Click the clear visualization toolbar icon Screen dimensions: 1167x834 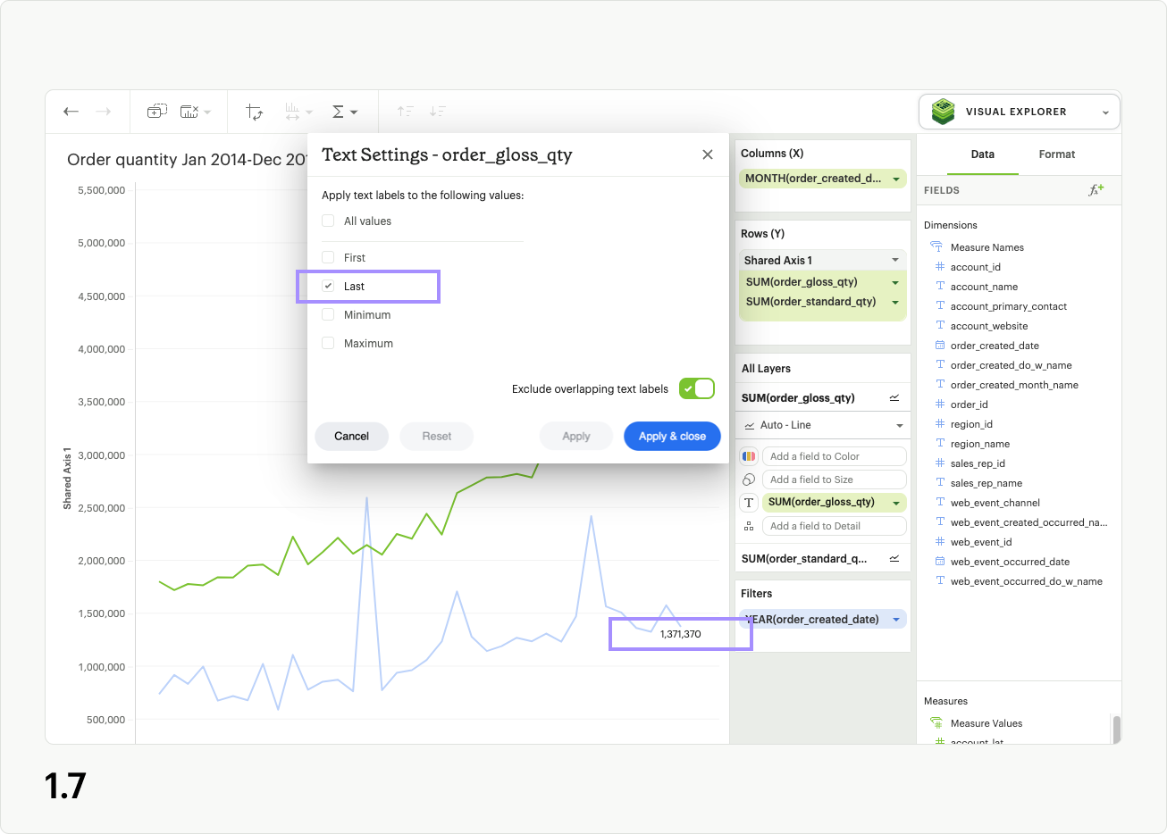tap(189, 111)
